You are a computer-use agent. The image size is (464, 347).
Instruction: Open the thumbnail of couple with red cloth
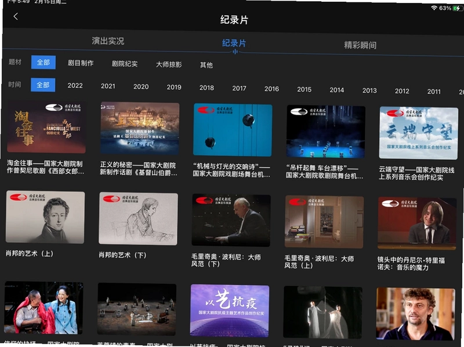[x=44, y=308]
